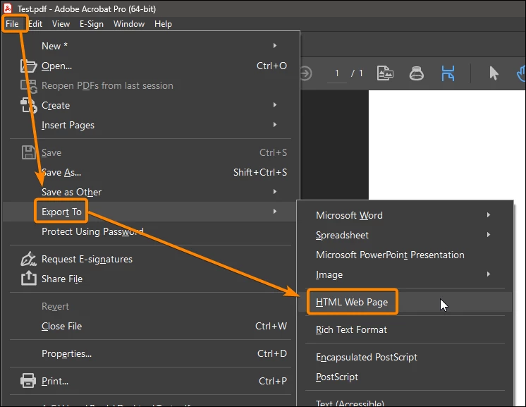
Task: Choose Close File entry
Action: (151, 326)
